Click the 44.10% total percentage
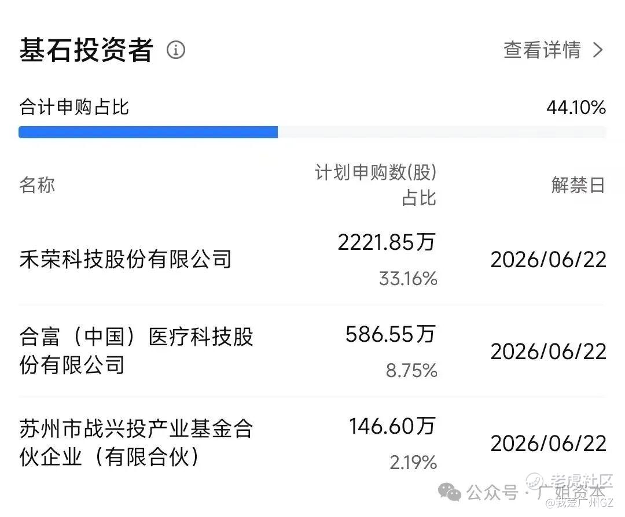625x517 pixels. click(576, 108)
